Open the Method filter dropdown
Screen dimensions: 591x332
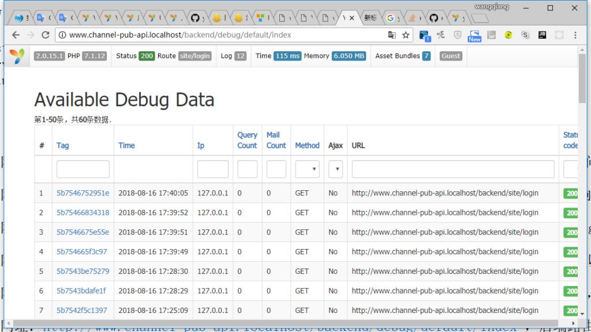[x=307, y=169]
